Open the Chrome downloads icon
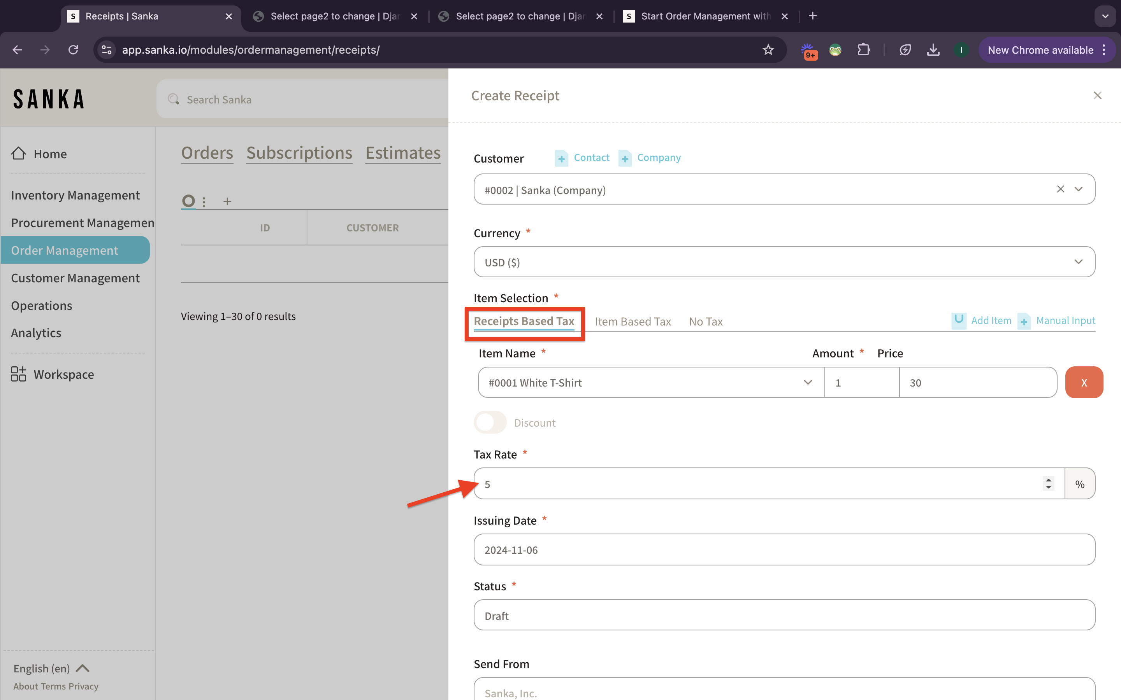The width and height of the screenshot is (1121, 700). pos(933,50)
